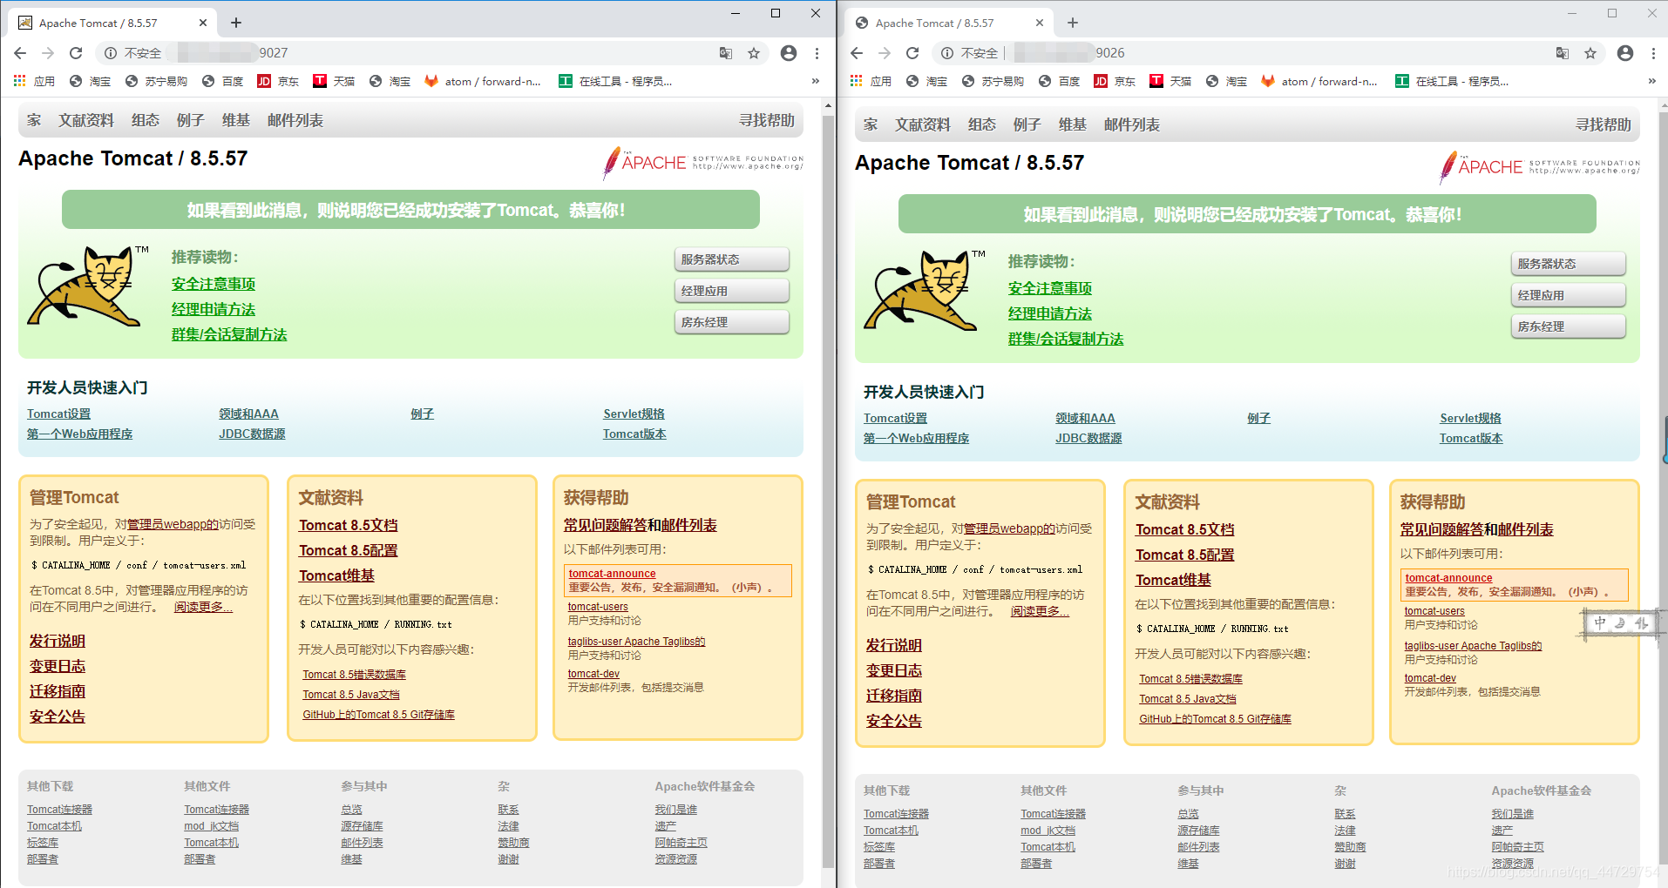The width and height of the screenshot is (1668, 888).
Task: Open 文献资料 nav item in left page
Action: point(86,120)
